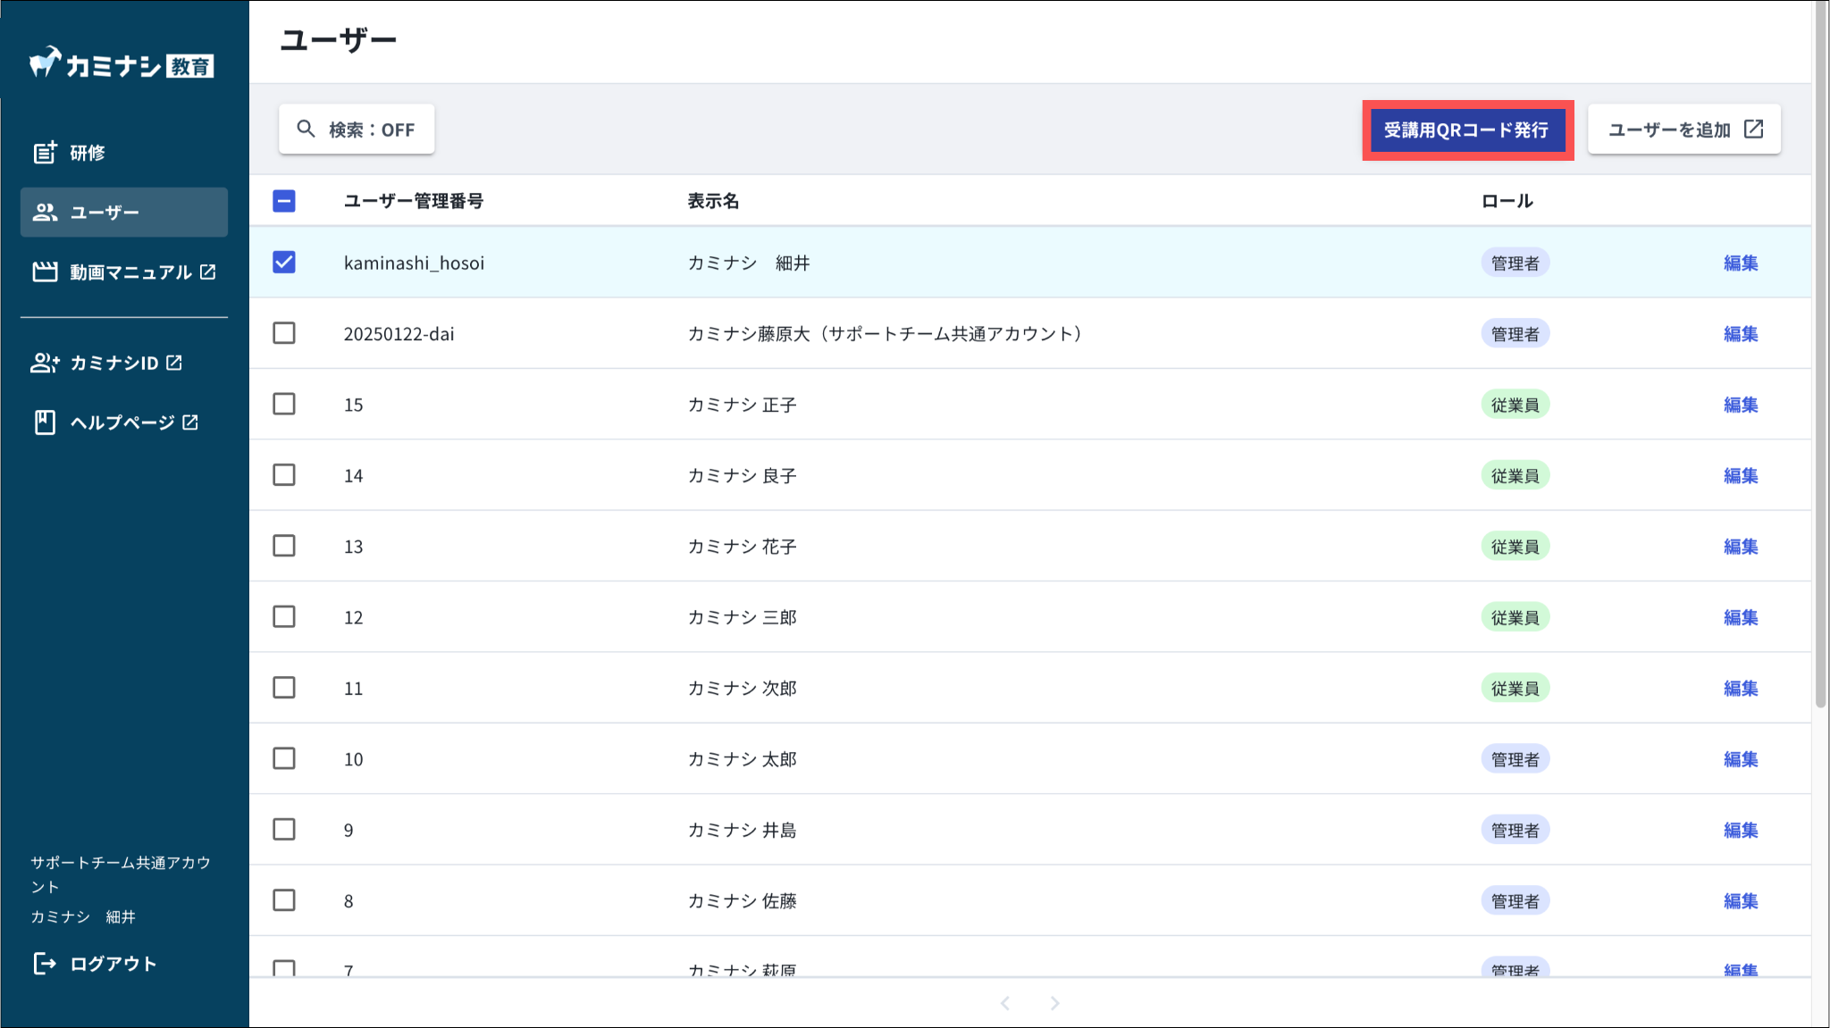Click the ヘルプページ book icon

(x=46, y=422)
